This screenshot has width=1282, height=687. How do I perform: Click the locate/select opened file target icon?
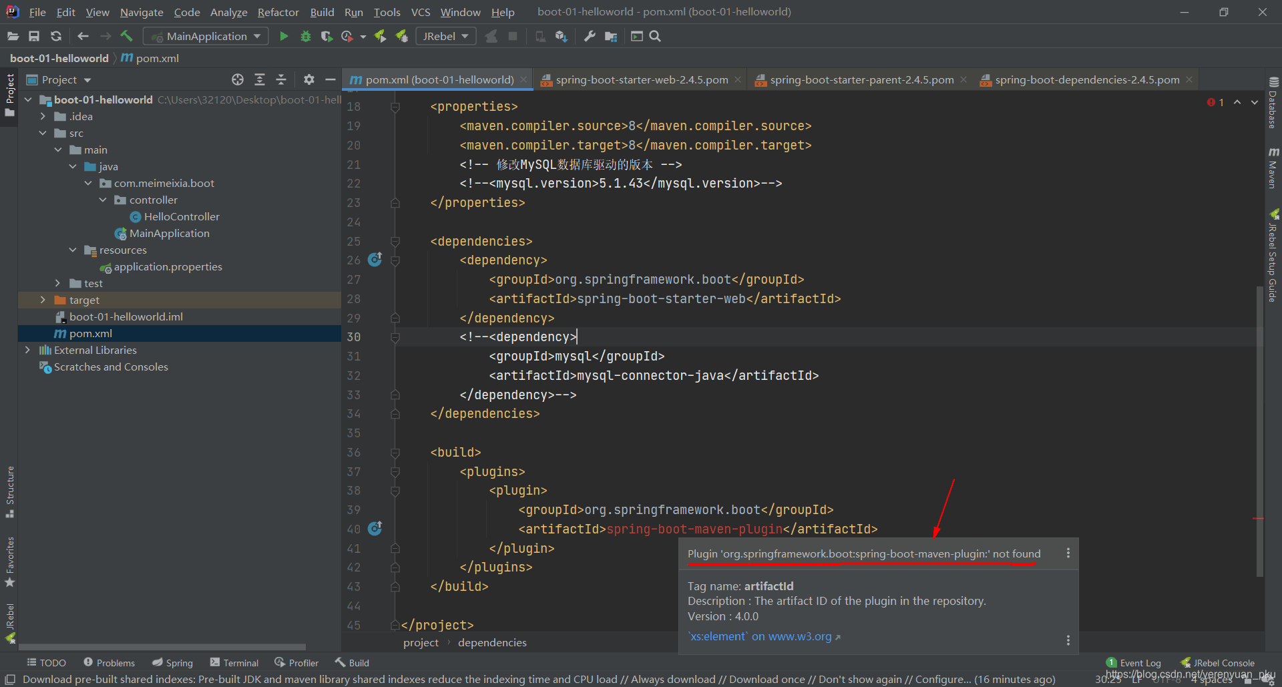click(x=238, y=79)
